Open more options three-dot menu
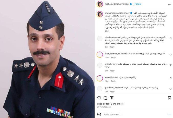The width and height of the screenshot is (173, 118). [x=169, y=4]
